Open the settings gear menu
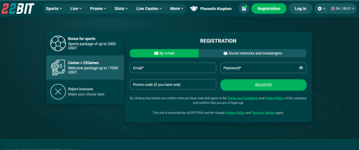The height and width of the screenshot is (150, 359). point(321,9)
